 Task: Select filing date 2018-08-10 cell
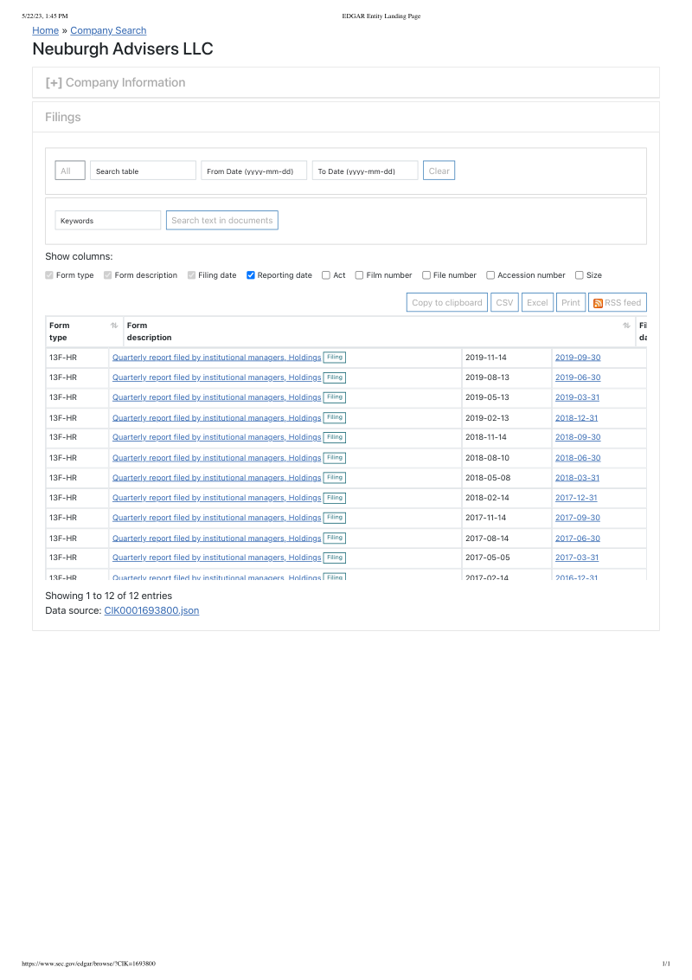click(507, 458)
